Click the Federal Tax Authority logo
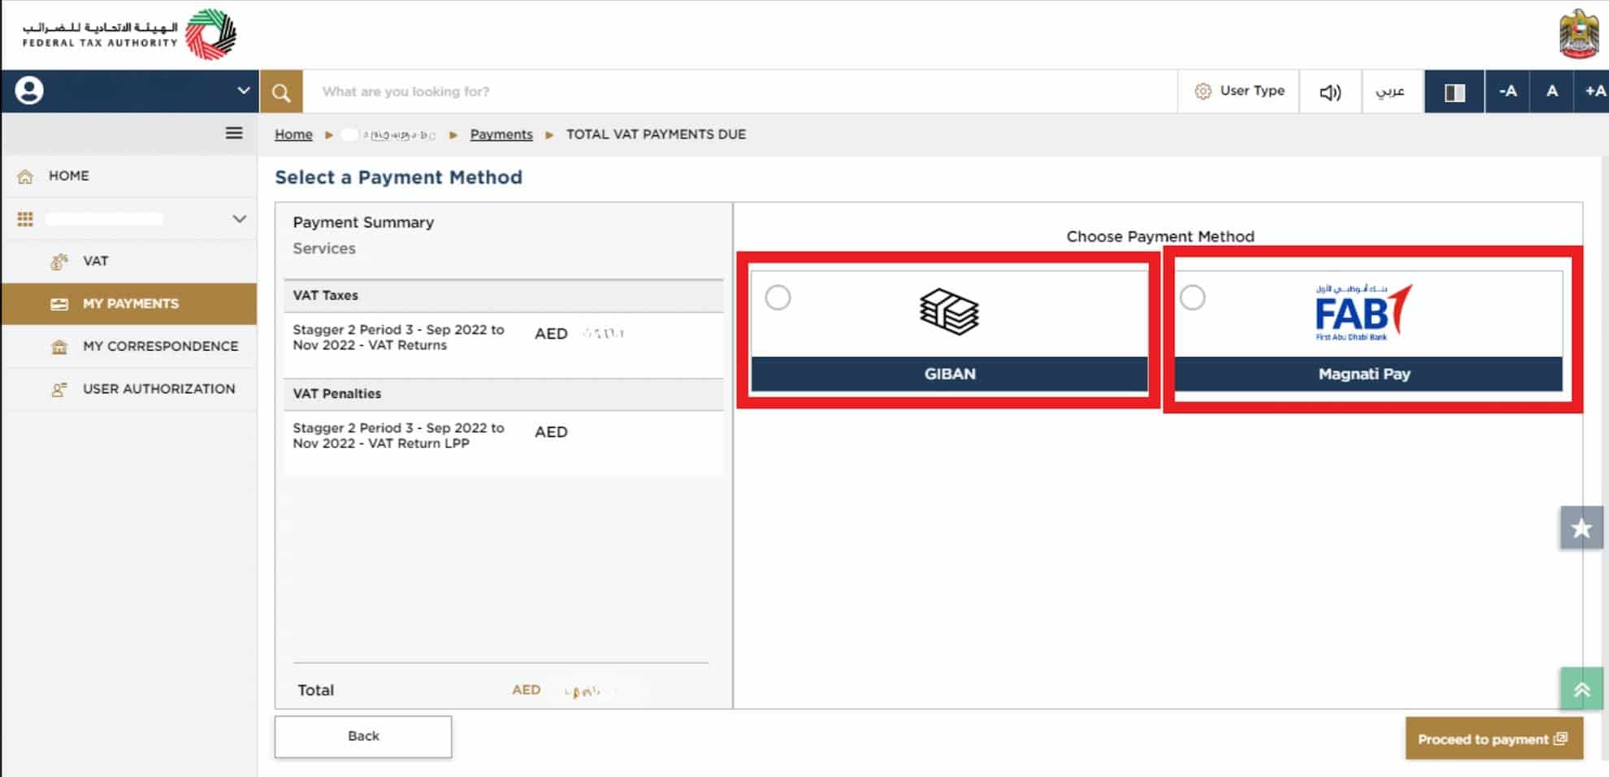Screen dimensions: 1609x777 coord(129,34)
